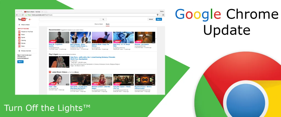Open the Mumford & Sons - Believe thumbnail
The height and width of the screenshot is (117, 281).
click(x=145, y=80)
